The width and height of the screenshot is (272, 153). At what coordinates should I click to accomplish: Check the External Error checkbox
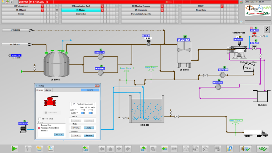click(x=39, y=125)
